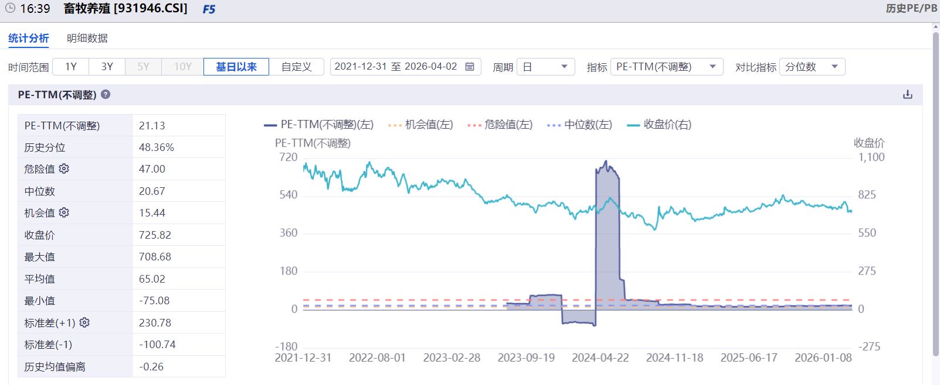This screenshot has width=940, height=385.
Task: Click the calendar icon in date range field
Action: pos(470,67)
